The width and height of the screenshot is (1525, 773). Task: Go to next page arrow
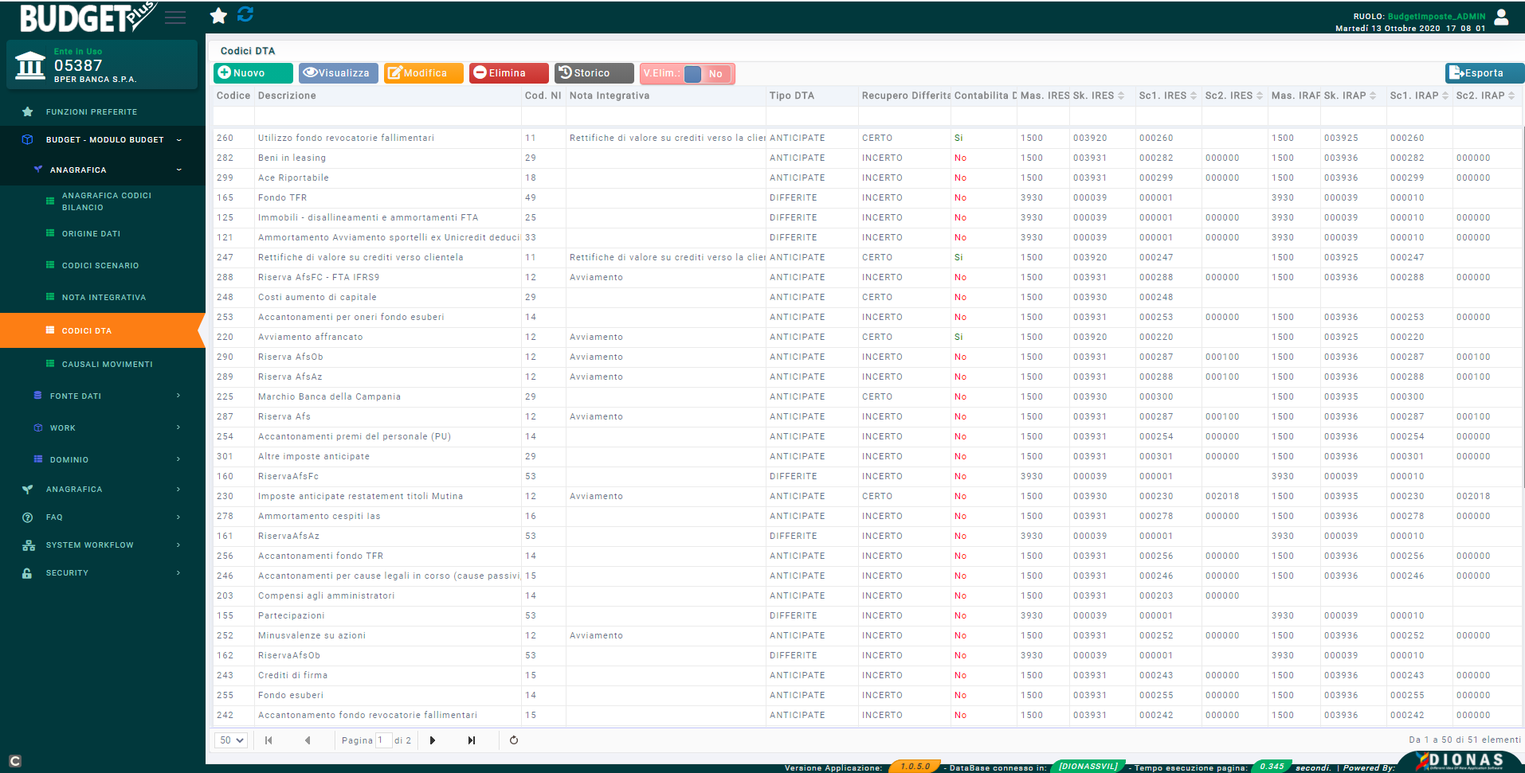(x=433, y=740)
